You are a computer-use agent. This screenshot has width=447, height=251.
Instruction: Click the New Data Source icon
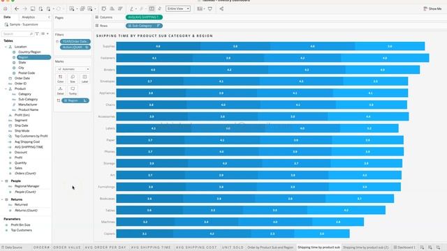click(41, 9)
